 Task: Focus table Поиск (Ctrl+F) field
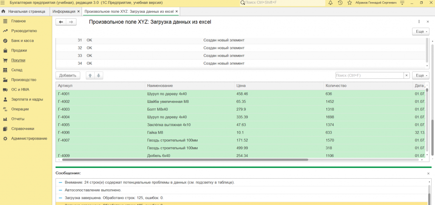click(370, 76)
